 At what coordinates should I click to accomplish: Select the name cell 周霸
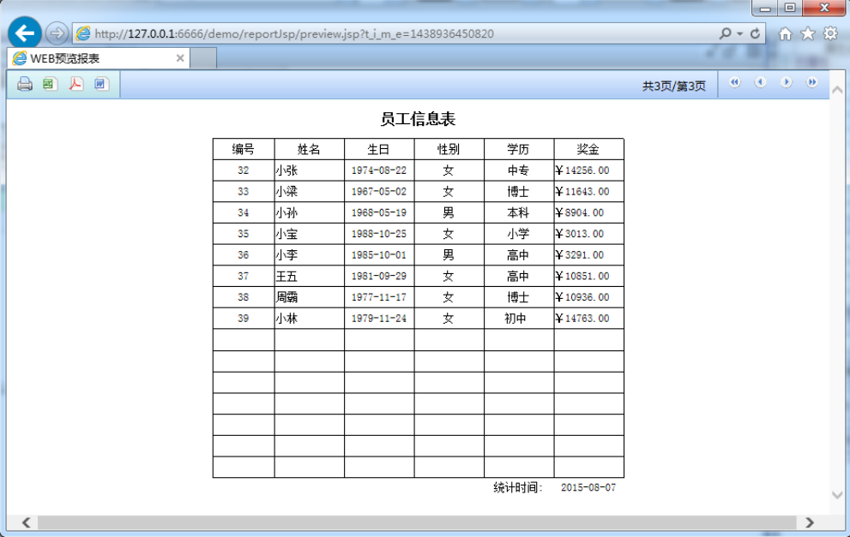point(309,296)
